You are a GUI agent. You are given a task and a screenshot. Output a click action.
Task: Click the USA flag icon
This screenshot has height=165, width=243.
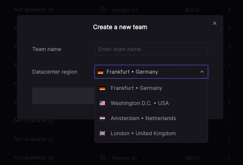tap(102, 103)
